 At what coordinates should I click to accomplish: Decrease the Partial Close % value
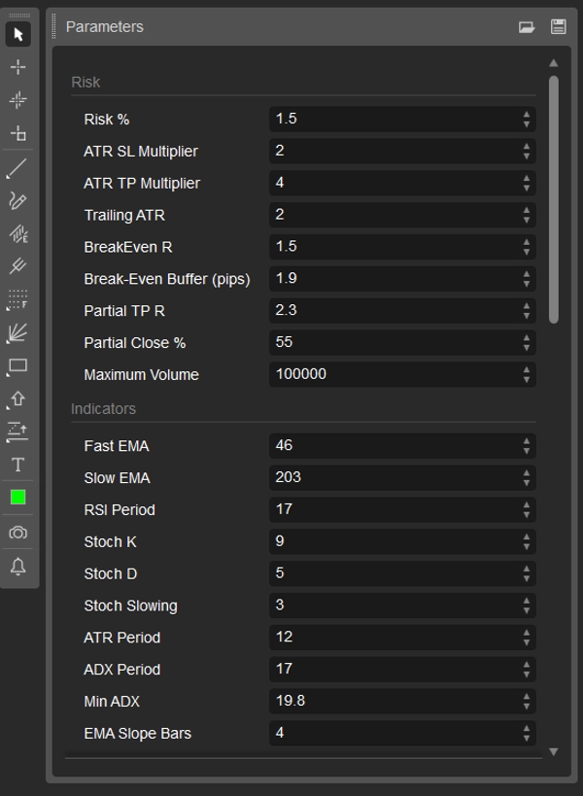pyautogui.click(x=527, y=348)
